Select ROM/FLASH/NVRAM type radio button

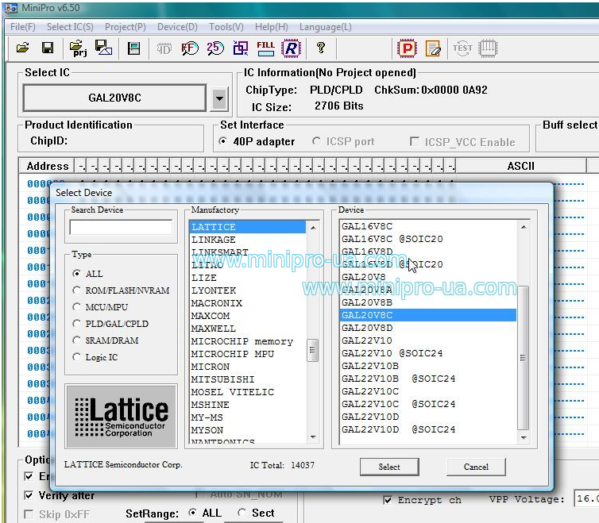click(x=77, y=290)
